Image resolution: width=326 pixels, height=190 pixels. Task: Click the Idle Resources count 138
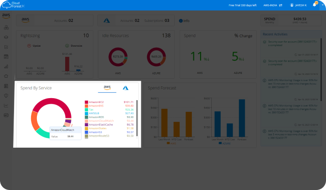pyautogui.click(x=166, y=35)
